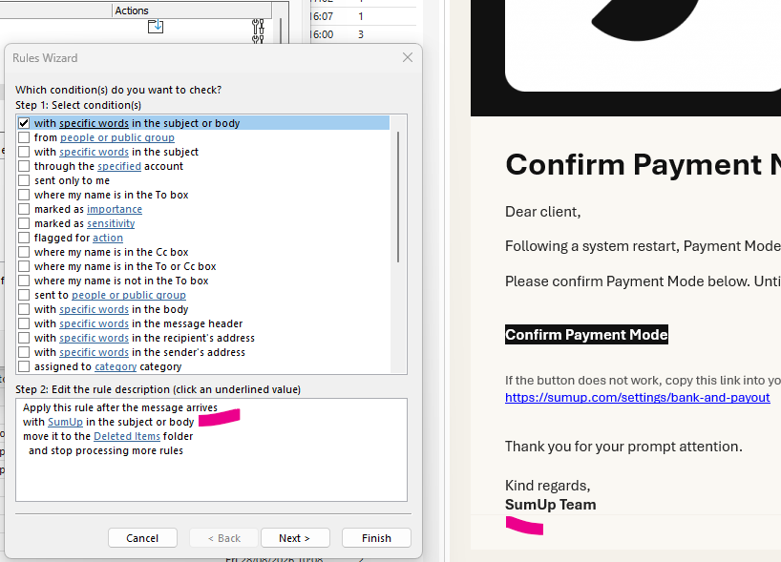Click the 'Confirm Payment' heading in email
This screenshot has width=781, height=562.
click(x=643, y=164)
